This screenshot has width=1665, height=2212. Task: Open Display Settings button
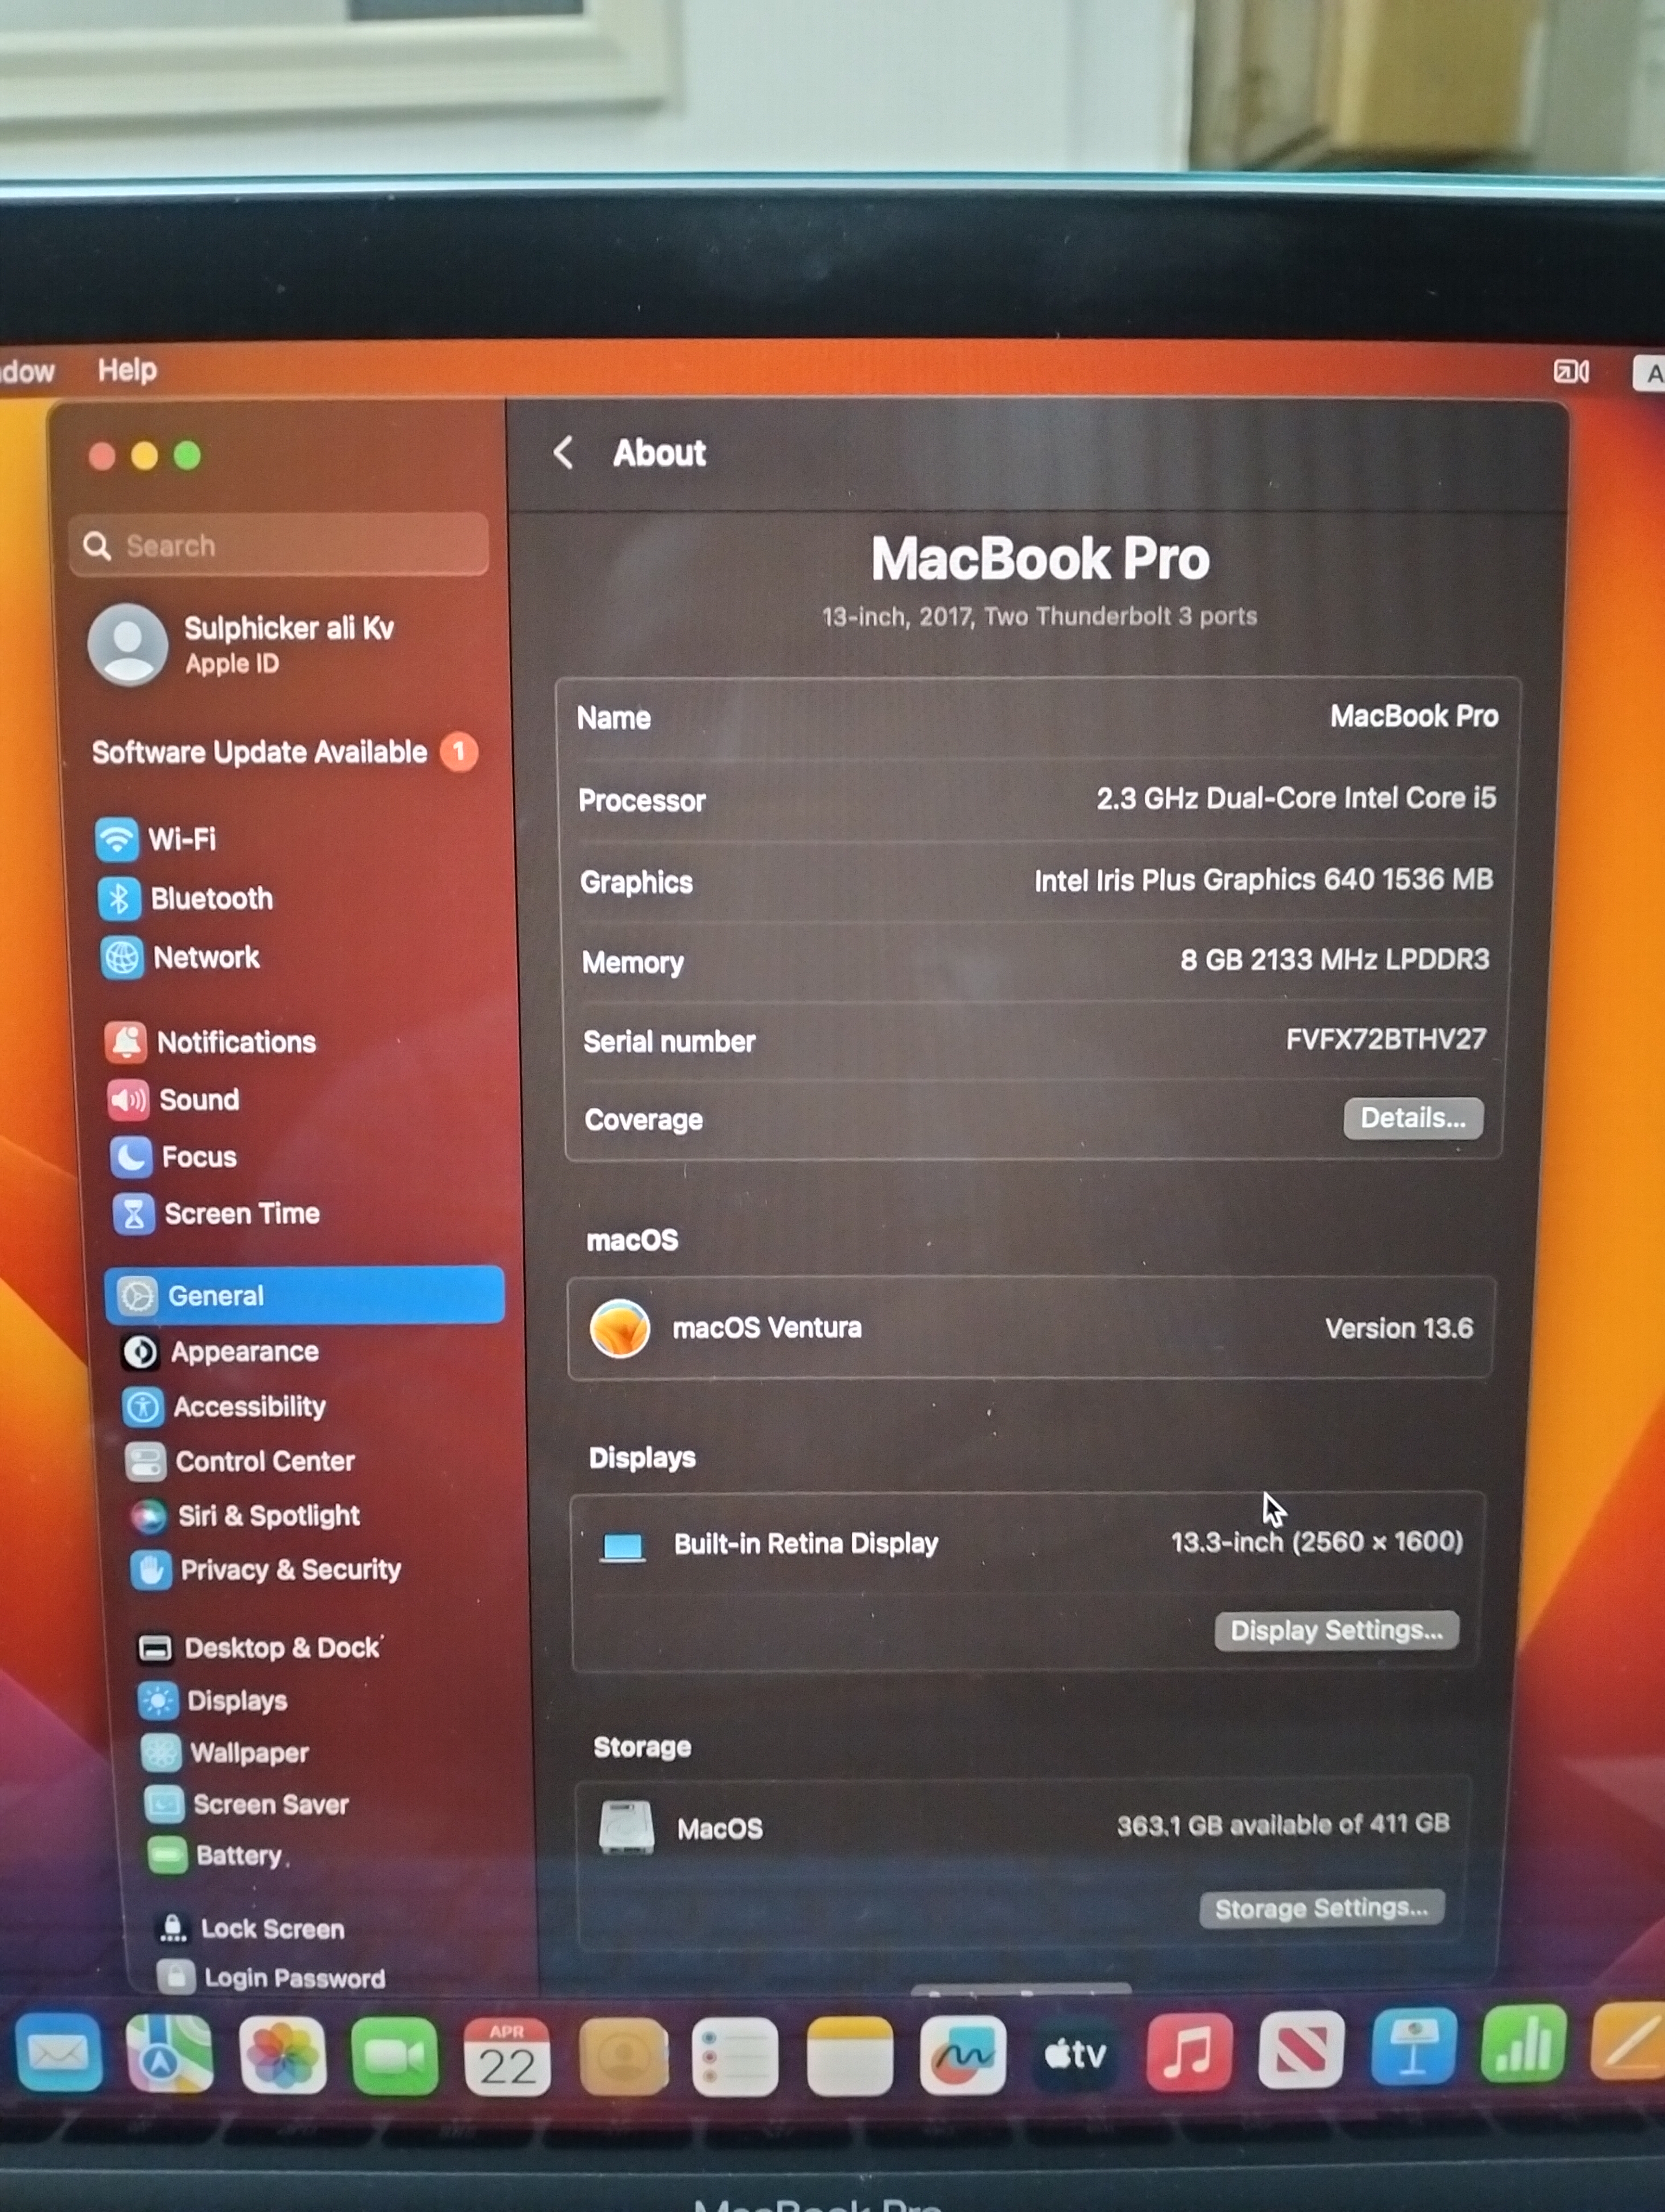[x=1336, y=1631]
